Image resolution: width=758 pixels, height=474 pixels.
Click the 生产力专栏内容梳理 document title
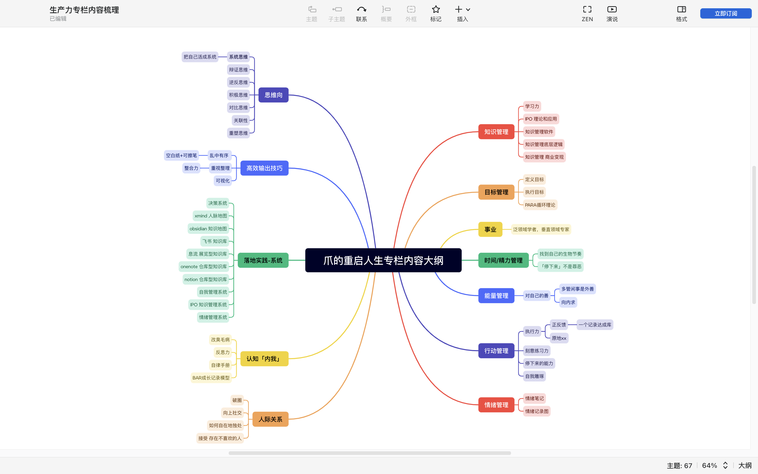[x=84, y=10]
